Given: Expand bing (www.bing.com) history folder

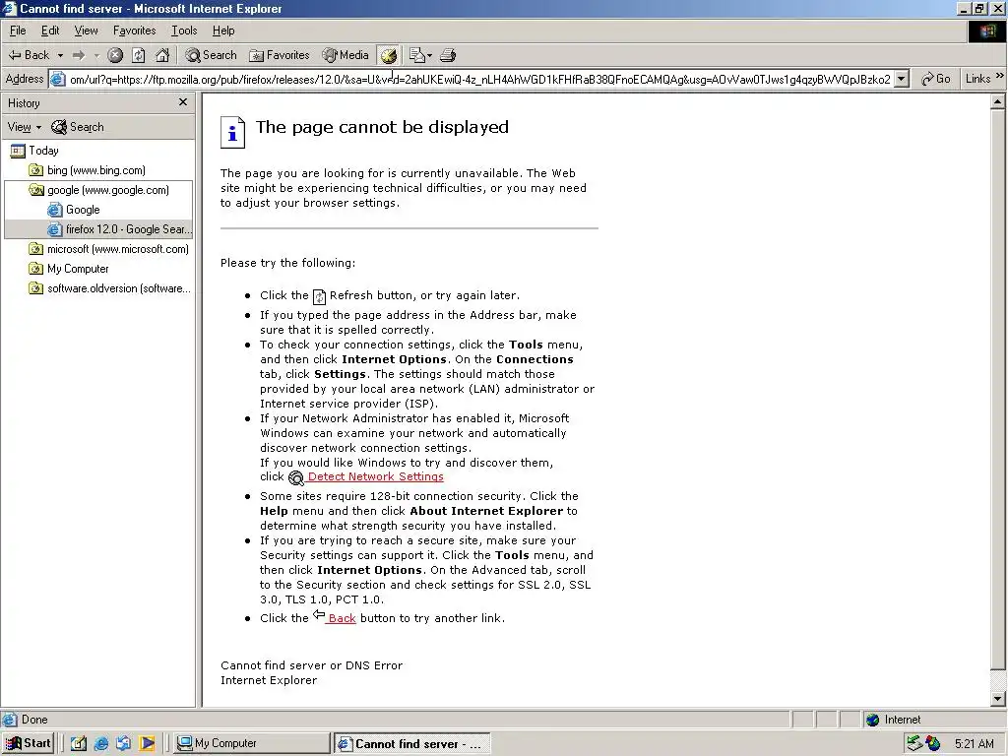Looking at the screenshot, I should point(88,170).
